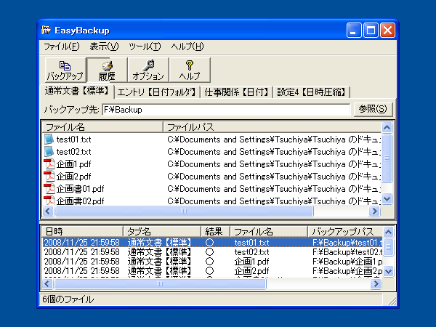
Task: Click the 企画1.pdf PDF icon
Action: 49,163
